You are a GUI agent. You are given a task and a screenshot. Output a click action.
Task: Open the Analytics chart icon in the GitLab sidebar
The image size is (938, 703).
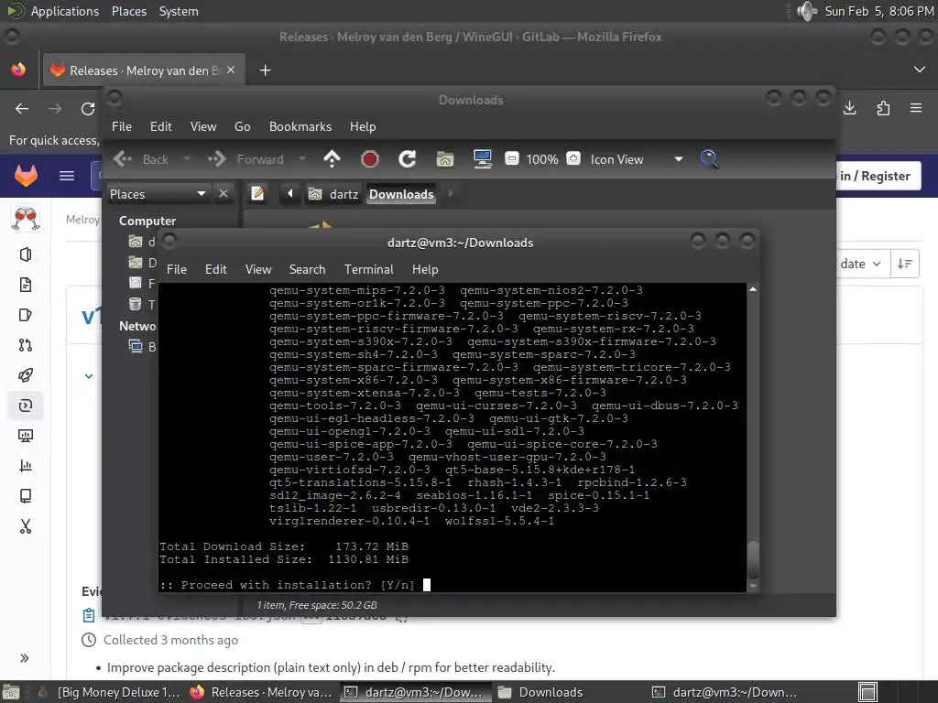pos(25,466)
